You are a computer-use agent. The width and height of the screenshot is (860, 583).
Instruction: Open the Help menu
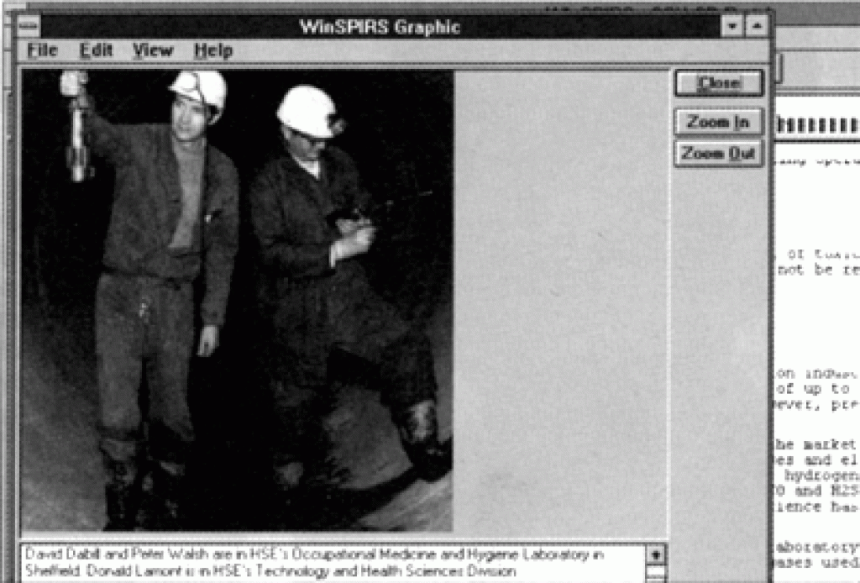(x=213, y=50)
